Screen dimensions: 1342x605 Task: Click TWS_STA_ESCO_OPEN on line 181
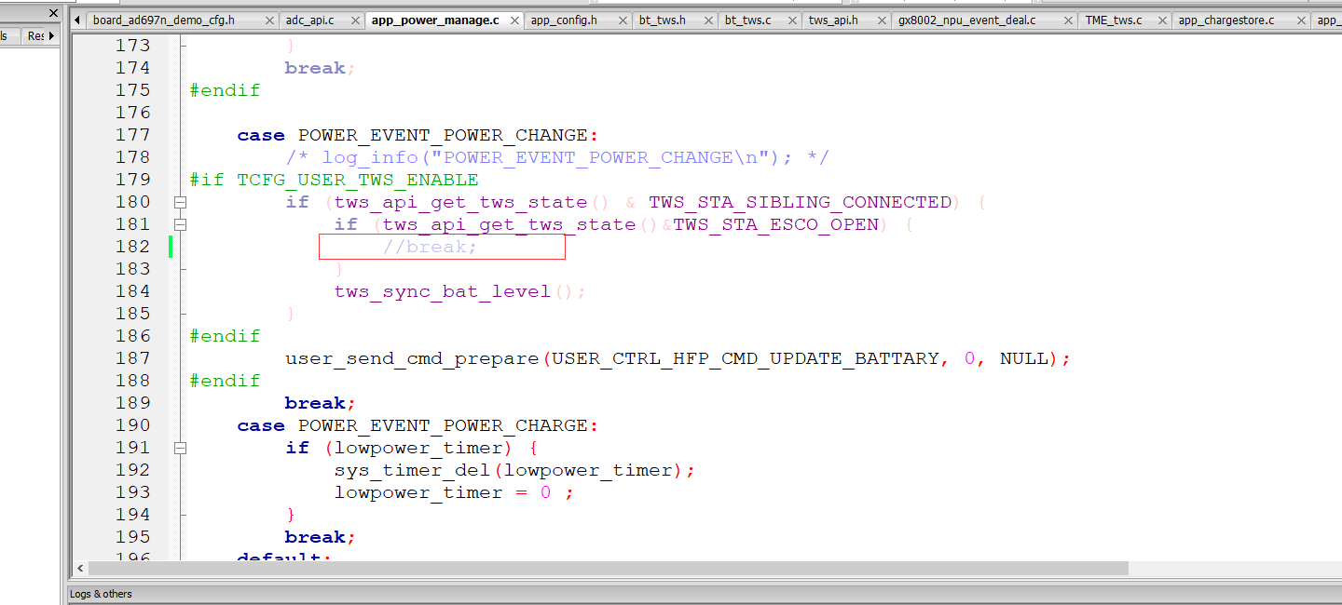click(776, 224)
